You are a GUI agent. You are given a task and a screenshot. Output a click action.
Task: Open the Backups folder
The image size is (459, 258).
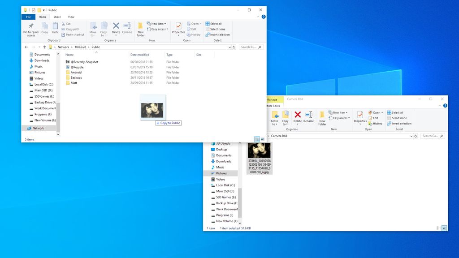(75, 77)
